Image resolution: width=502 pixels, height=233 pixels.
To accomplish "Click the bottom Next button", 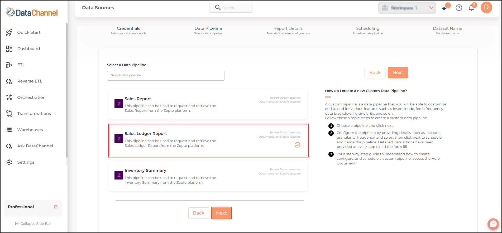I will pos(221,213).
